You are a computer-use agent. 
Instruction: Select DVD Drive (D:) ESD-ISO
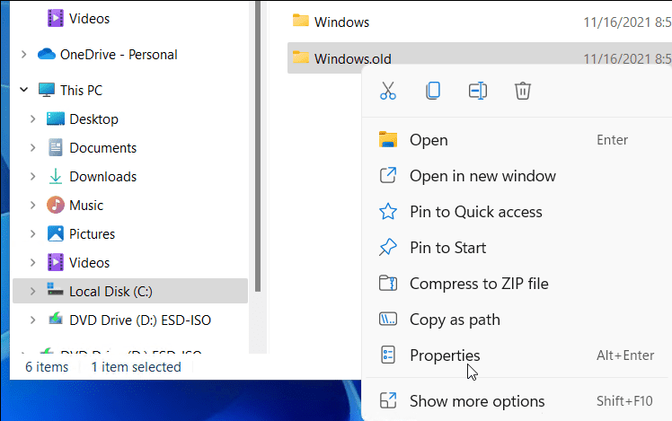pyautogui.click(x=139, y=320)
